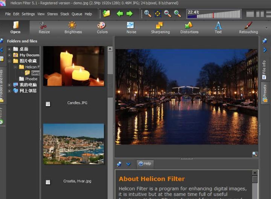Open the Stereo menu
271x199 pixels.
pos(52,14)
